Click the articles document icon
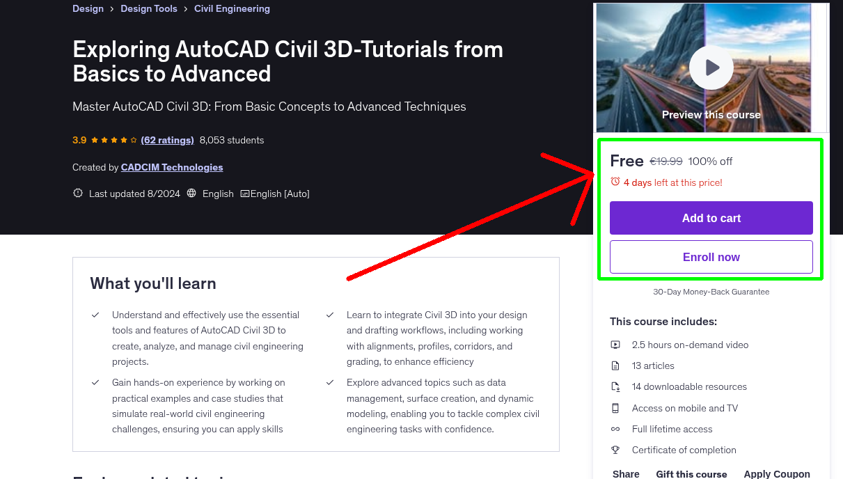Image resolution: width=843 pixels, height=479 pixels. click(615, 366)
